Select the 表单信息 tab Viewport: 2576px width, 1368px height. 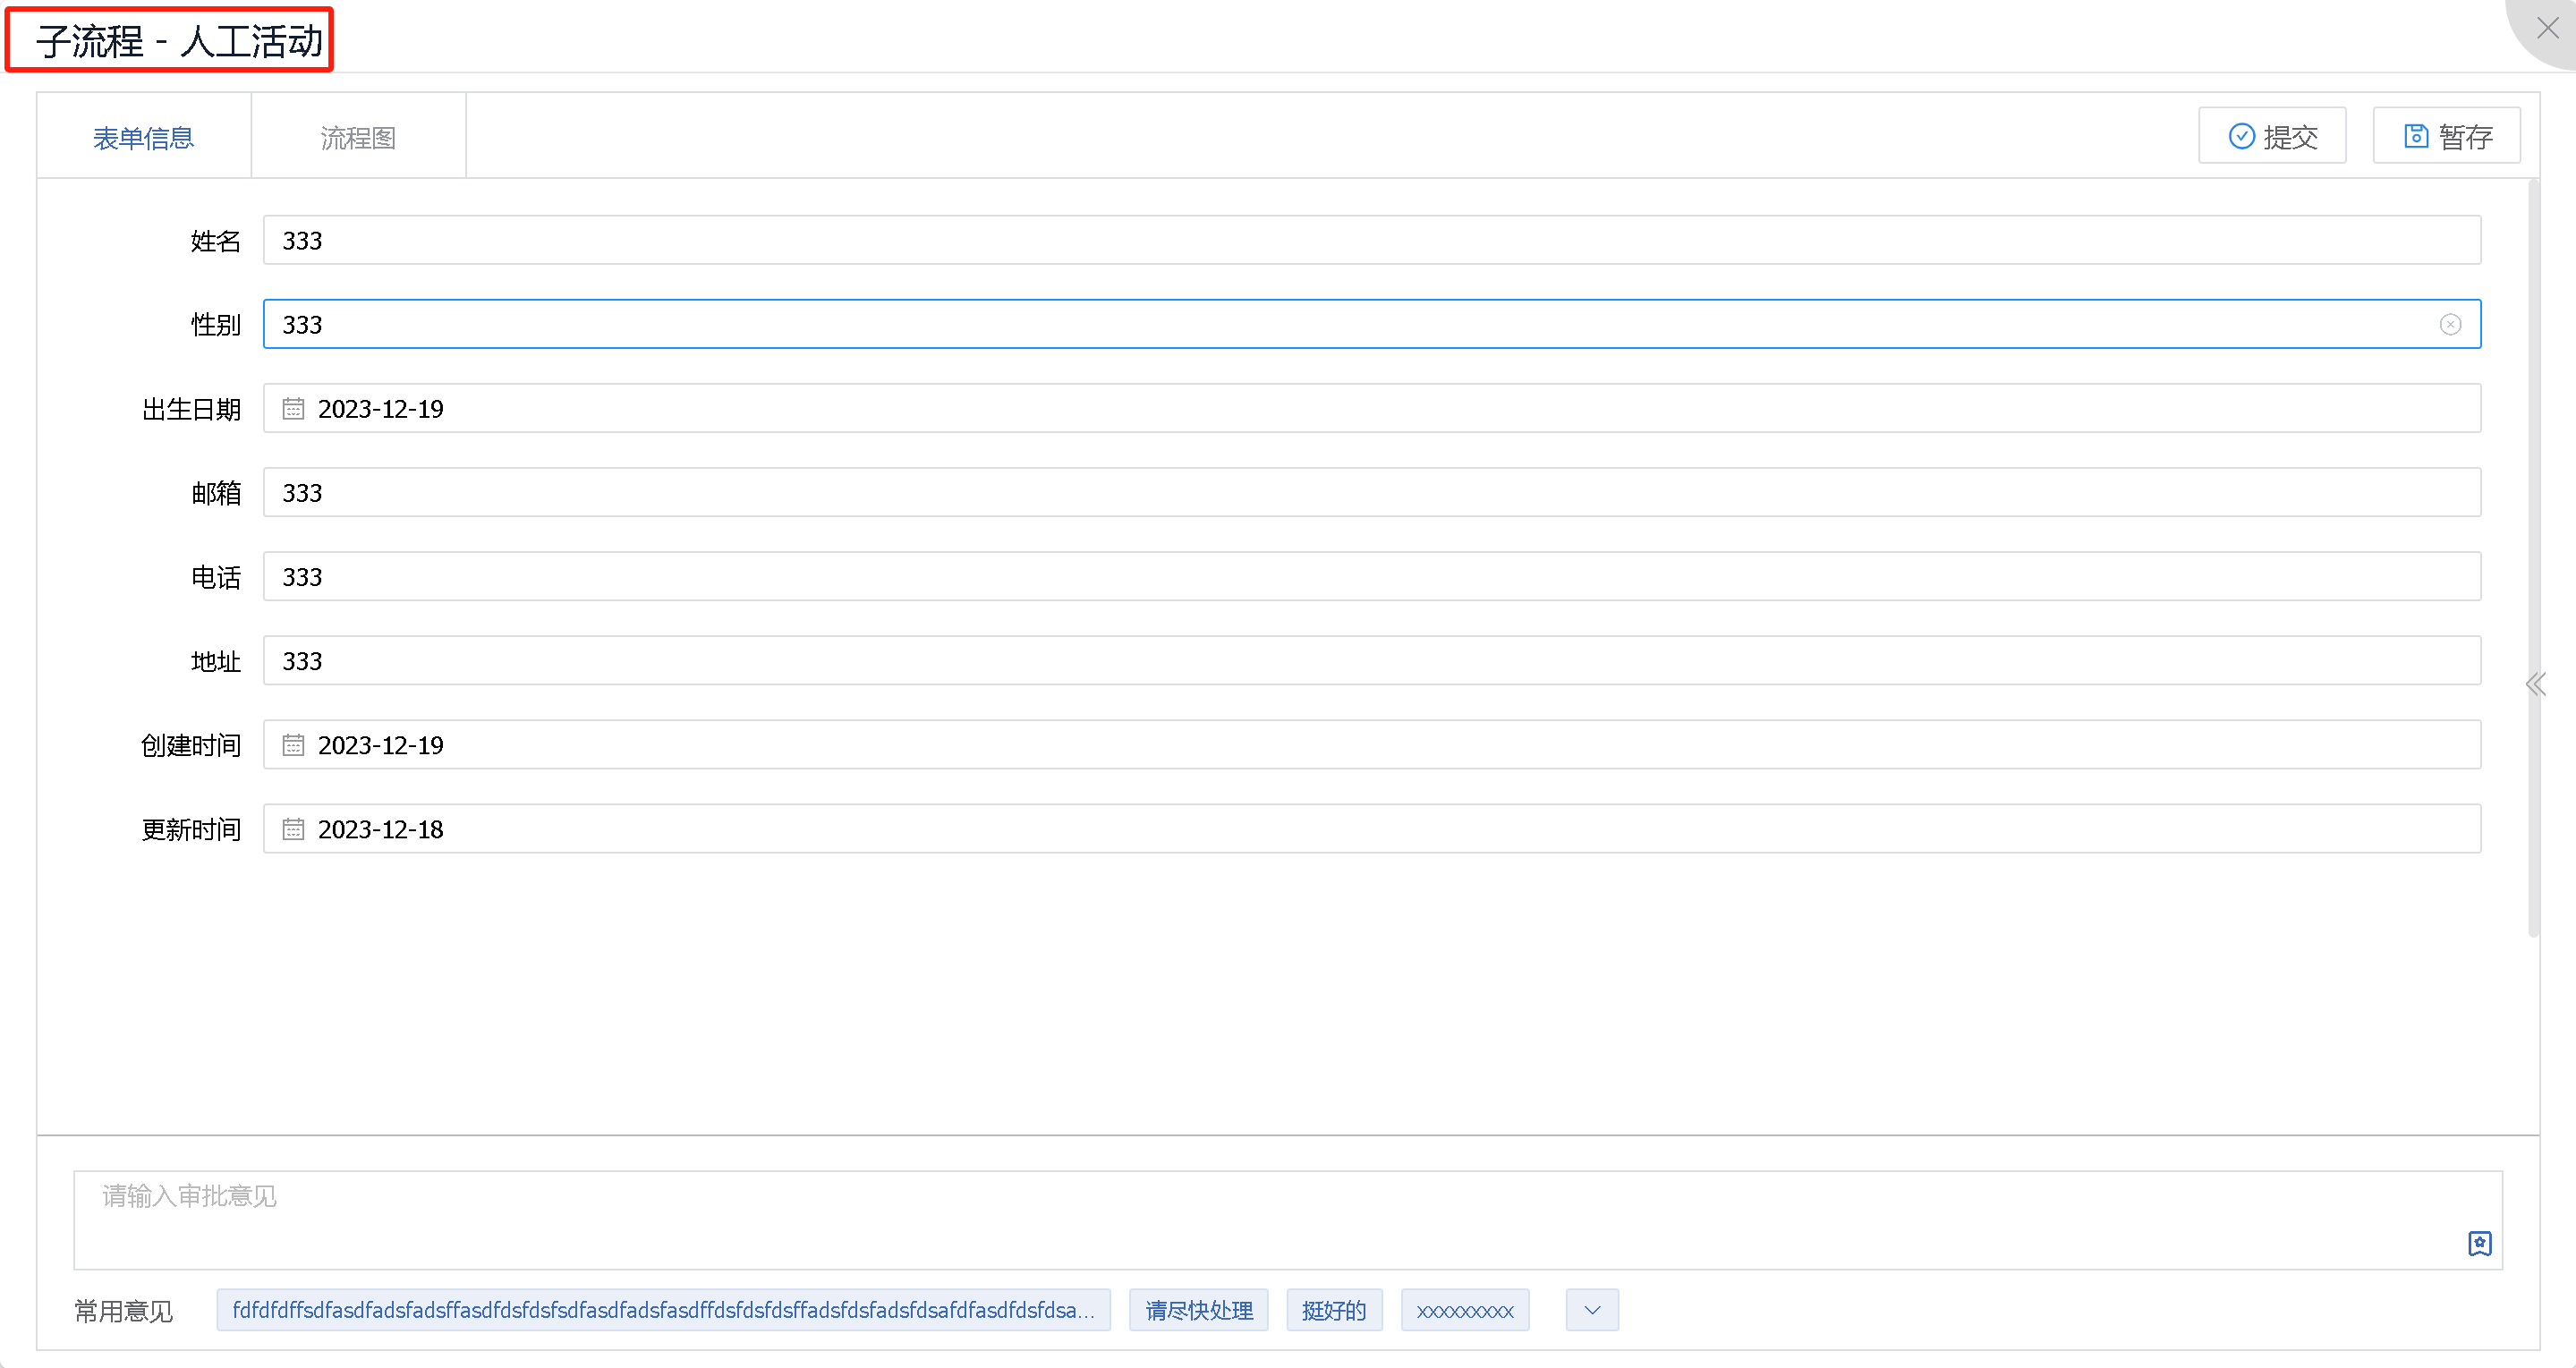(x=144, y=137)
